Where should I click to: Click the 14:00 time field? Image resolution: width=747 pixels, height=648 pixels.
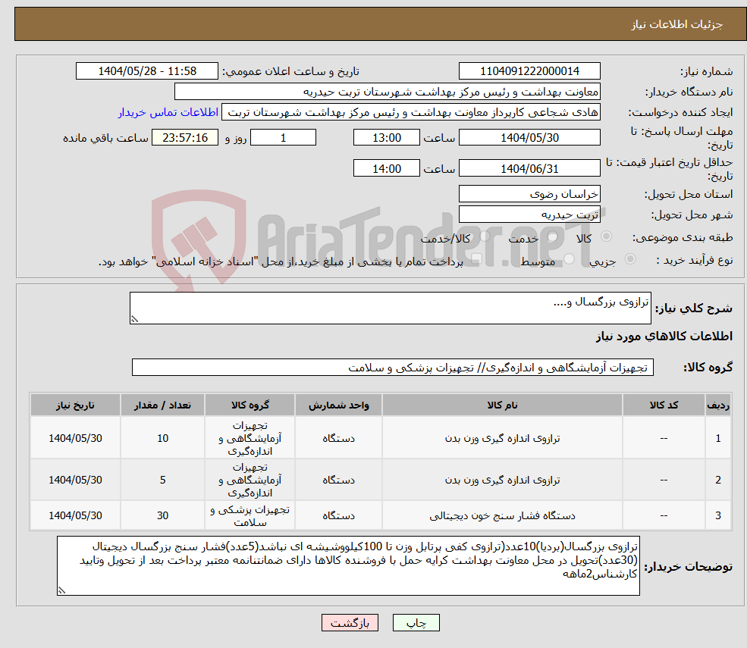pyautogui.click(x=386, y=167)
